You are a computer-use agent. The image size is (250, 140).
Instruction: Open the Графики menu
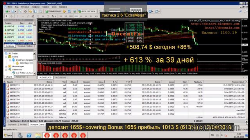(x=36, y=7)
